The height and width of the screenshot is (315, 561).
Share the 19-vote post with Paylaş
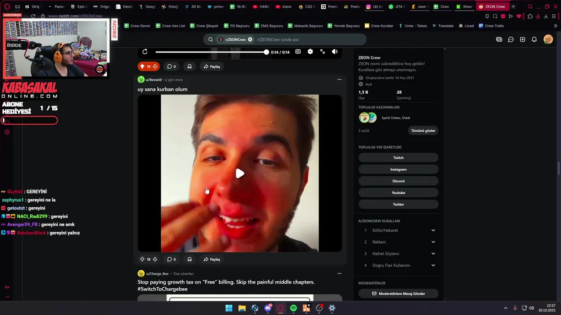click(212, 66)
